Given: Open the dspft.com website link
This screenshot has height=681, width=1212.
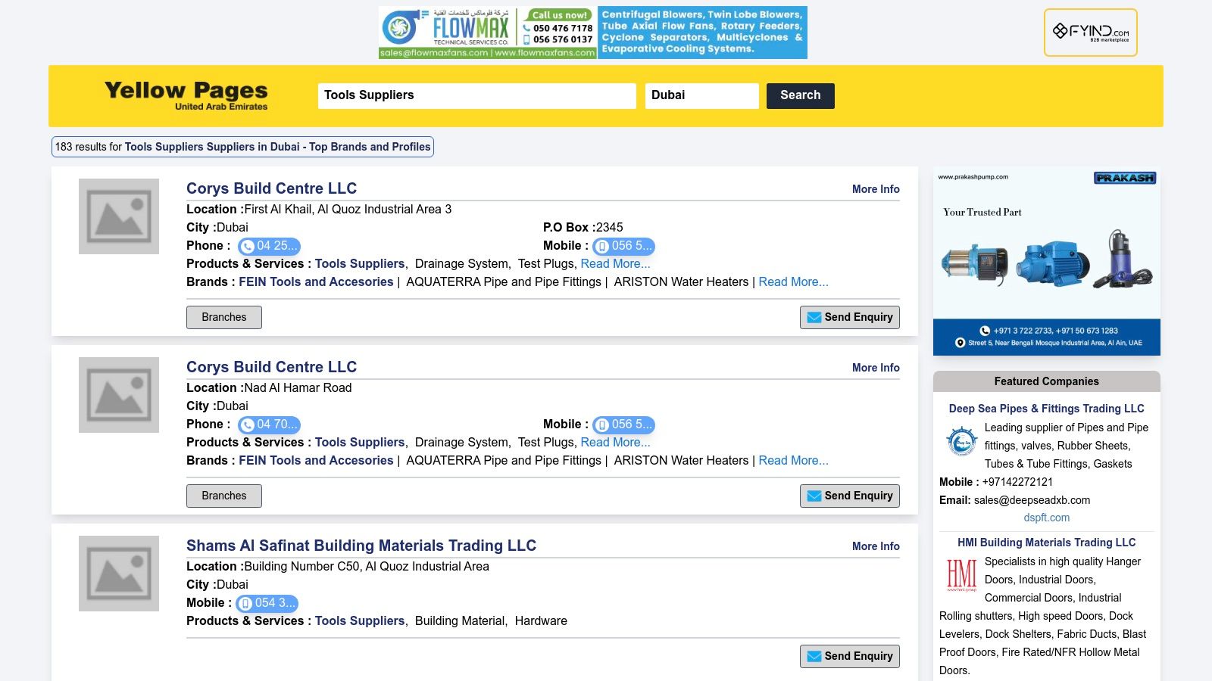Looking at the screenshot, I should coord(1047,518).
